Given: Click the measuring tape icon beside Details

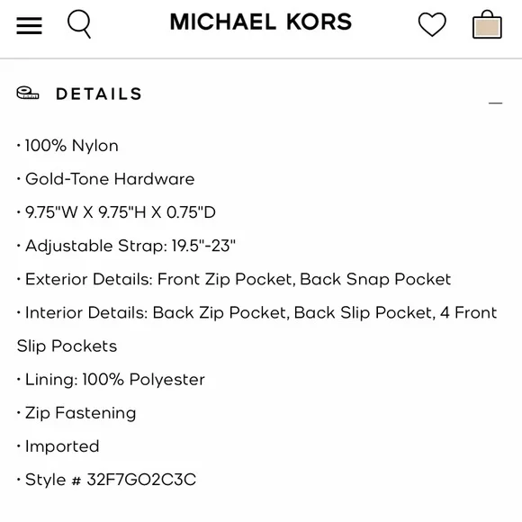Looking at the screenshot, I should tap(28, 93).
